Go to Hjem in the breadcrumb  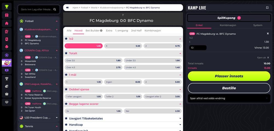(x=76, y=8)
